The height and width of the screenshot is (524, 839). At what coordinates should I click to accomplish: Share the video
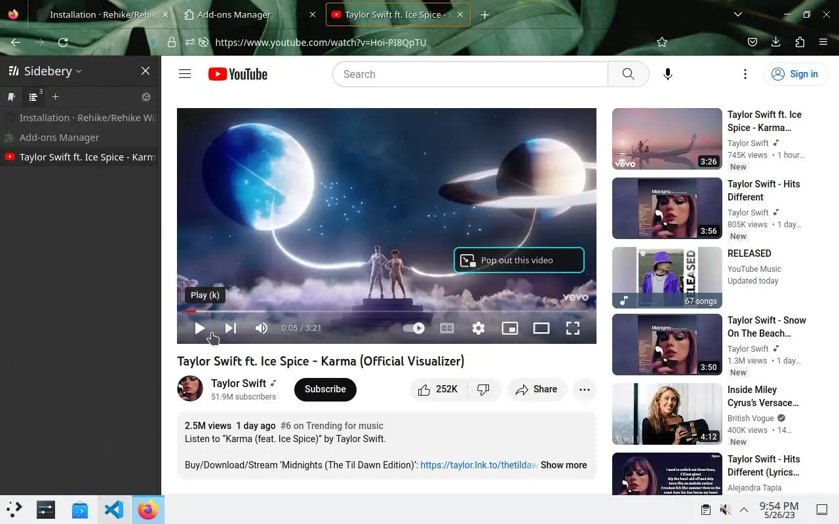click(536, 389)
